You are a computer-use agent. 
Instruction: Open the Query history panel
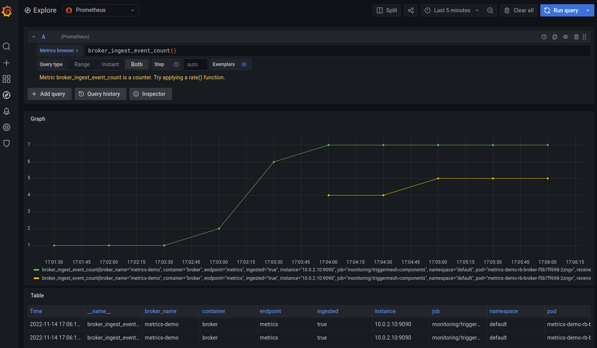(100, 94)
